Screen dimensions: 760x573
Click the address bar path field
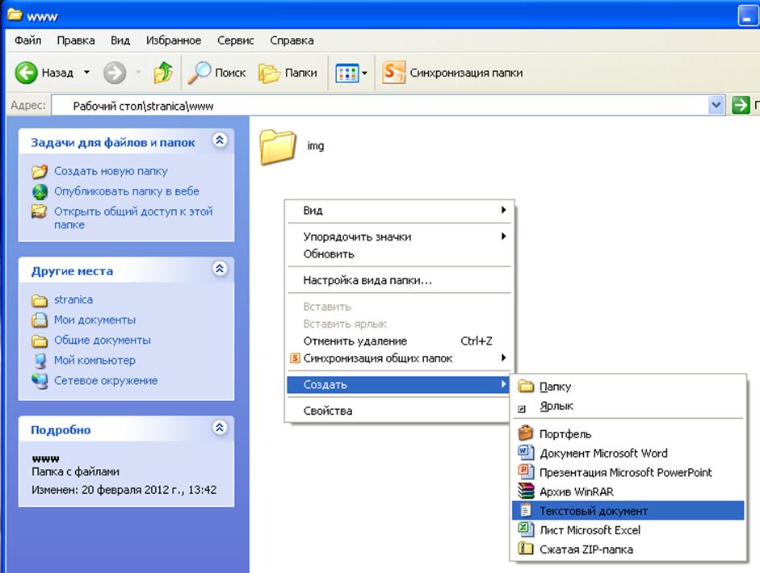379,105
